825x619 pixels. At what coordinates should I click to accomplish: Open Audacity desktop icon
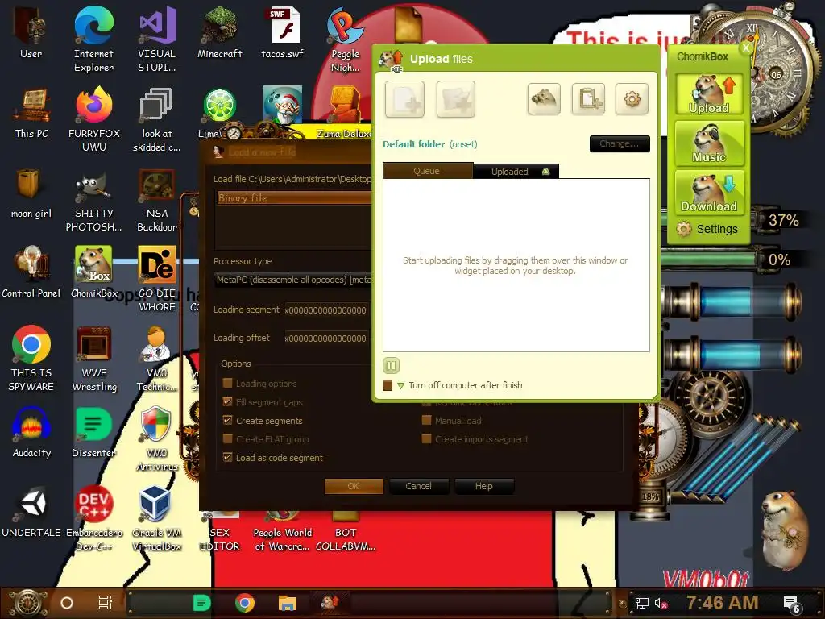[31, 432]
